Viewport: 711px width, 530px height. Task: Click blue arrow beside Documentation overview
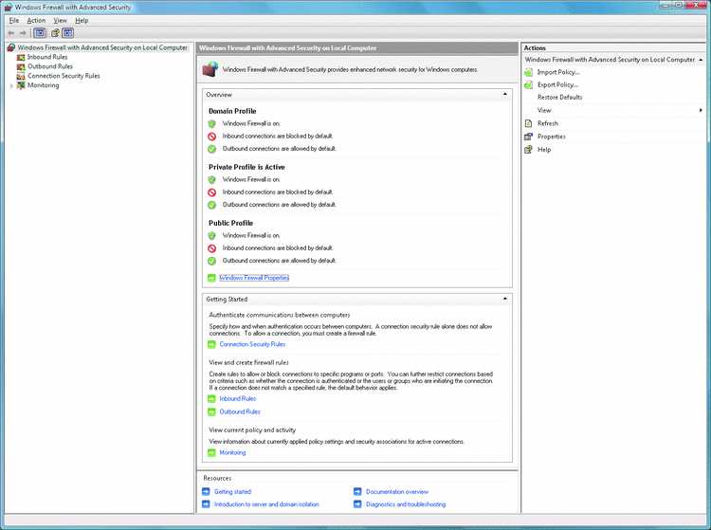[x=357, y=491]
